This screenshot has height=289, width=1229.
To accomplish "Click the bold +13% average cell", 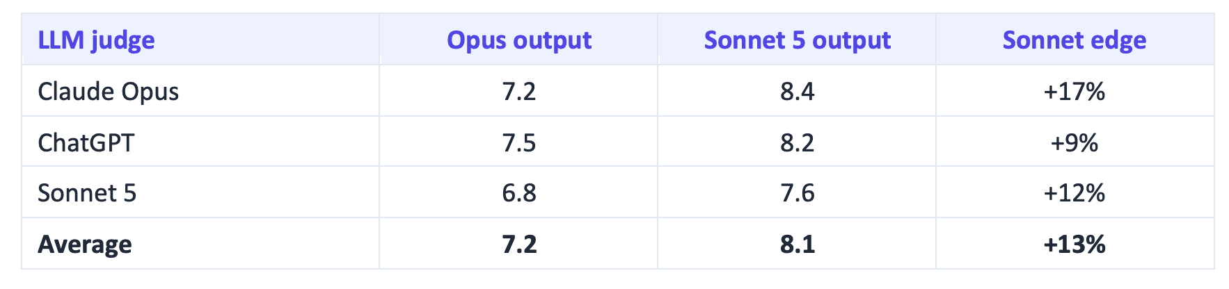I will tap(1075, 244).
